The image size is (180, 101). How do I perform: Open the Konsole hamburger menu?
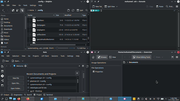point(177,7)
